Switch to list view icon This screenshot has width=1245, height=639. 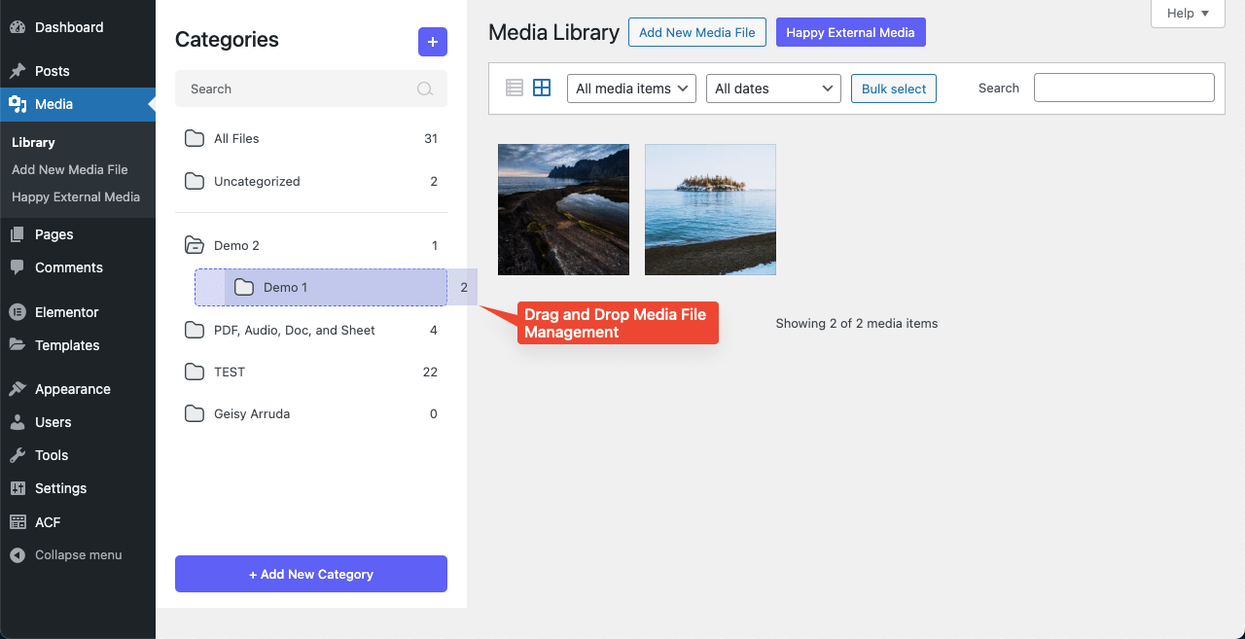point(515,88)
